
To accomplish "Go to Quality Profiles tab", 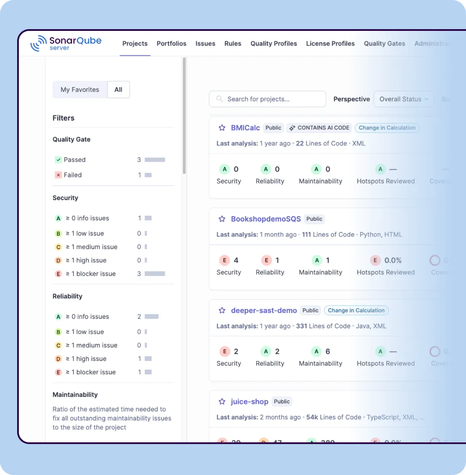I will (x=274, y=44).
